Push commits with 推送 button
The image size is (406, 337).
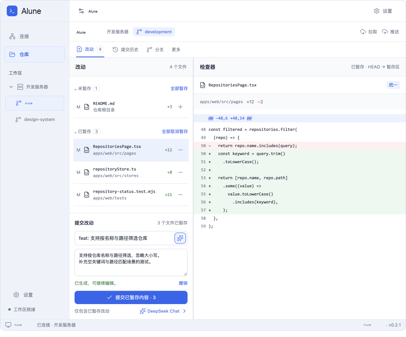(391, 32)
